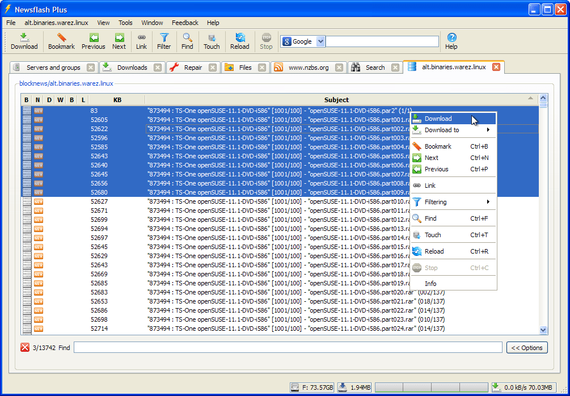570x396 pixels.
Task: Choose Info in the context menu
Action: [x=453, y=284]
